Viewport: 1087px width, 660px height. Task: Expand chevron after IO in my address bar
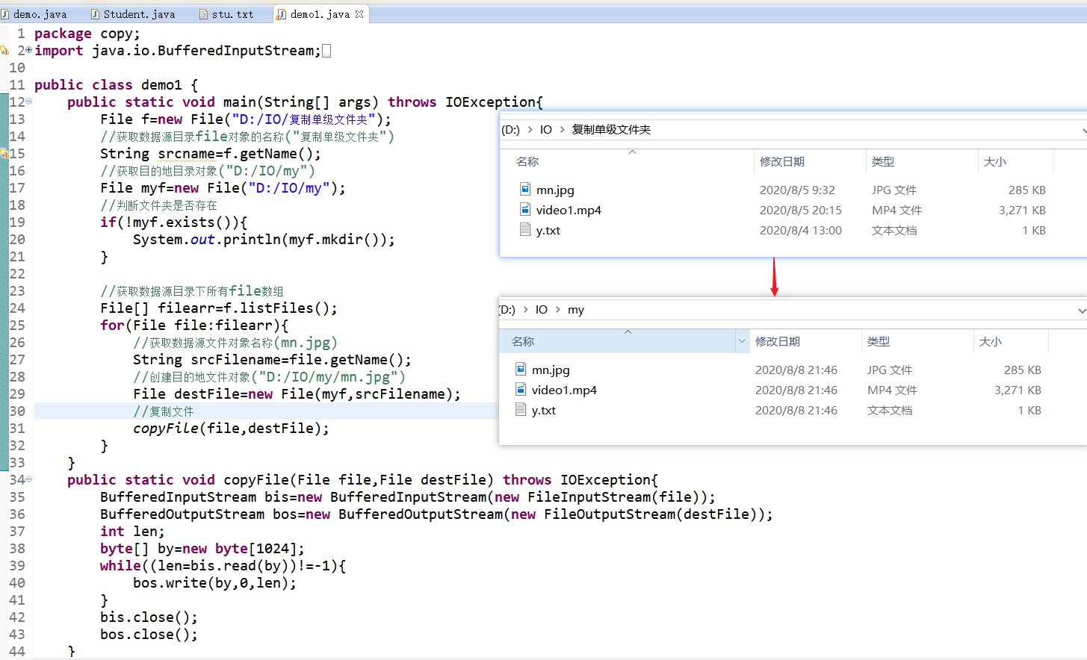pyautogui.click(x=557, y=309)
